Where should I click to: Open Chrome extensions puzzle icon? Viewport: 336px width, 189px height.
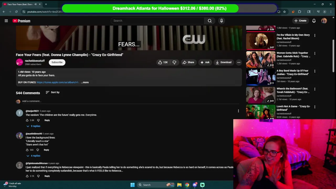(x=300, y=12)
